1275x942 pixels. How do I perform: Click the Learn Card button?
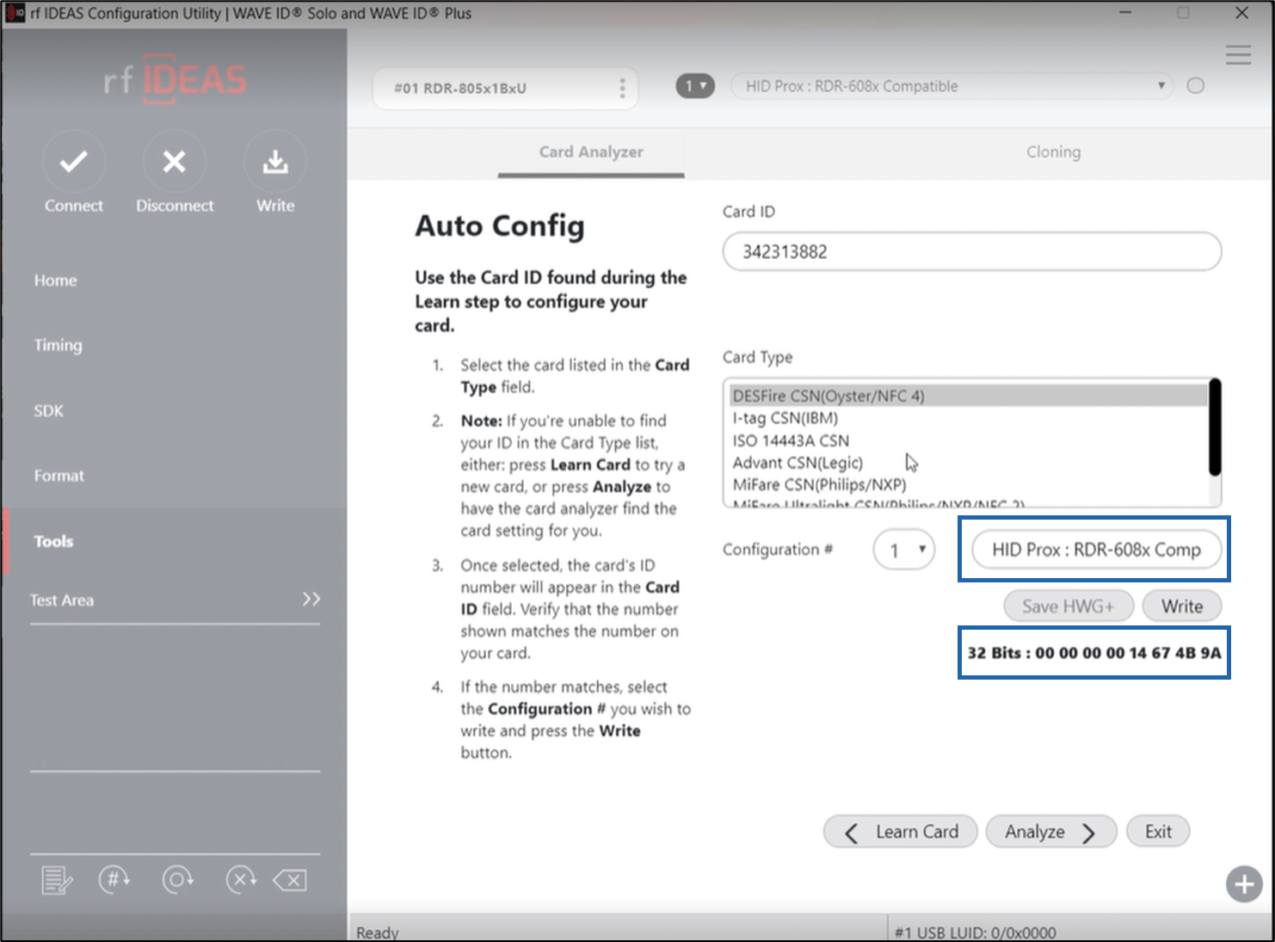pyautogui.click(x=900, y=832)
